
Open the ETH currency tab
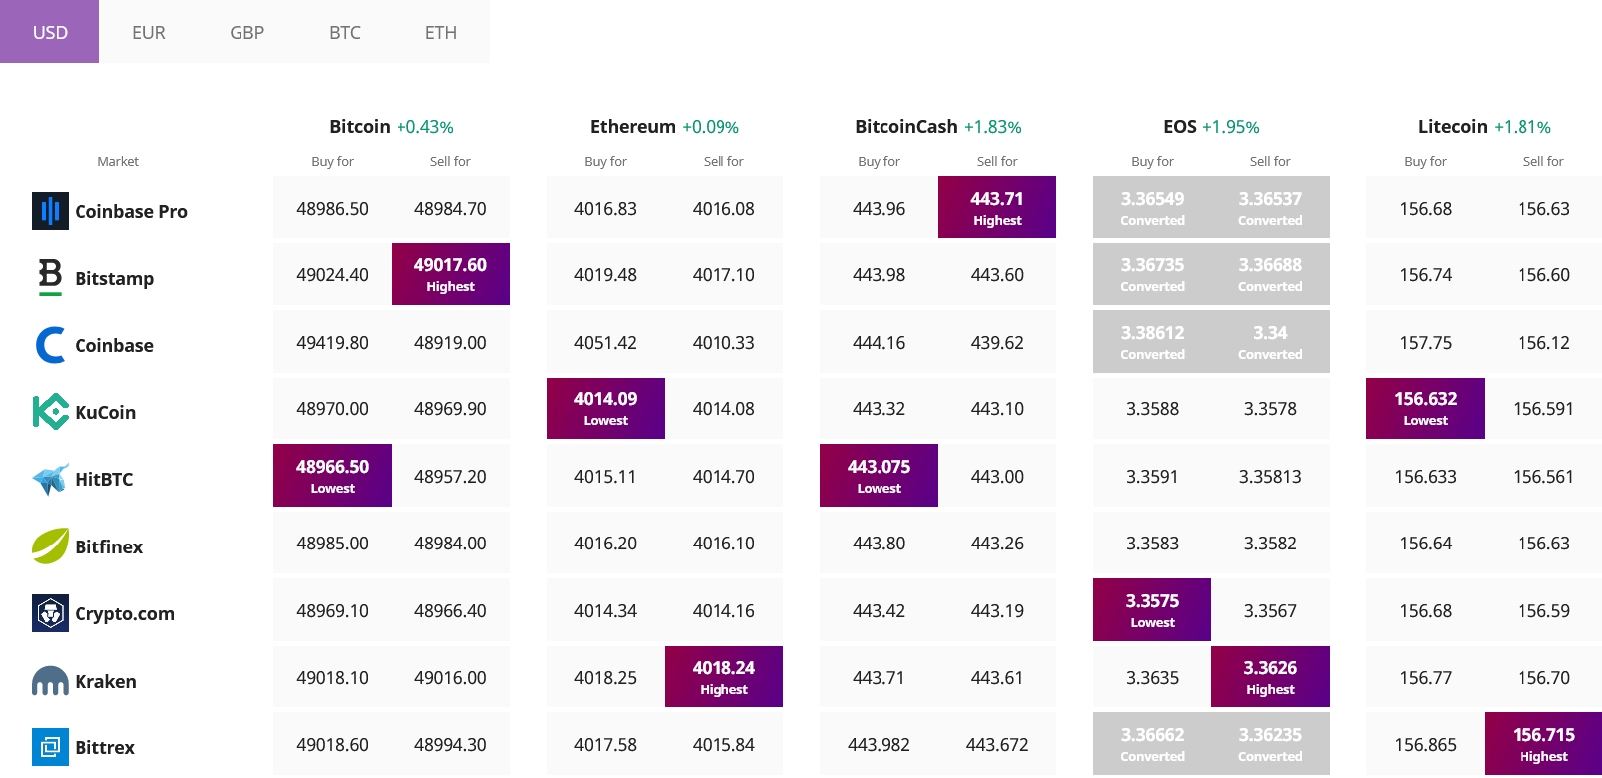pyautogui.click(x=441, y=32)
